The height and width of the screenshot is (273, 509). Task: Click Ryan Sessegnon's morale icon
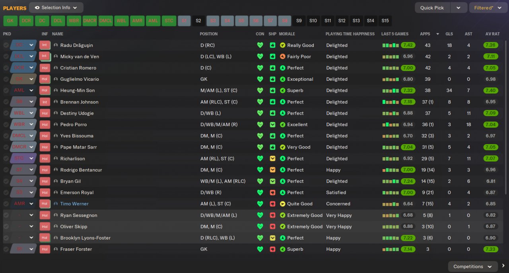282,215
